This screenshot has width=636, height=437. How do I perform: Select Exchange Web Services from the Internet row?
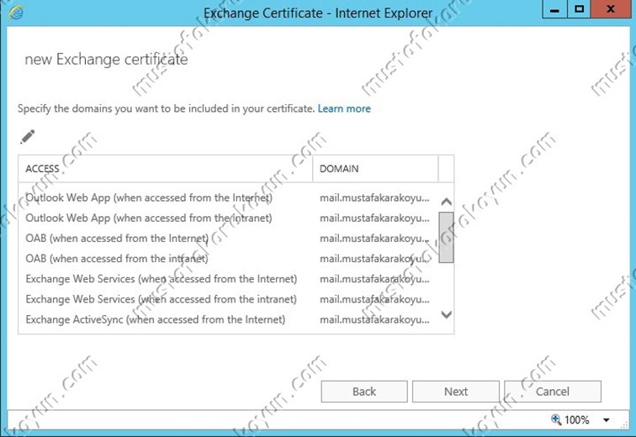[228, 279]
